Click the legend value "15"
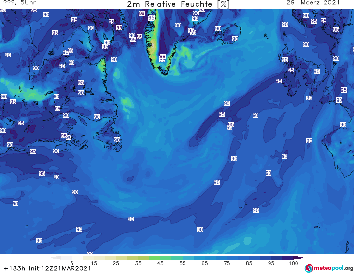The width and height of the screenshot is (354, 273). 94,263
